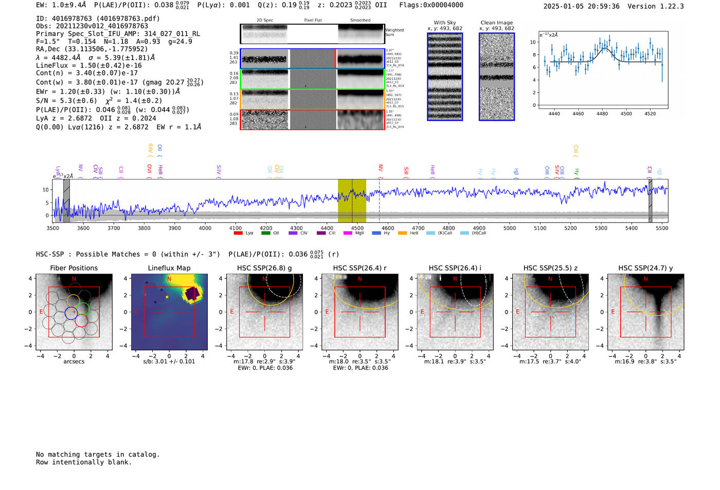
Task: Click the hatched gray band near 3550Å
Action: click(66, 201)
